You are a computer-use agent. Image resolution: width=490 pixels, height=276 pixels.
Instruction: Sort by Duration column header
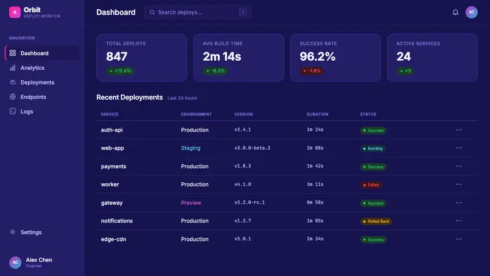317,114
